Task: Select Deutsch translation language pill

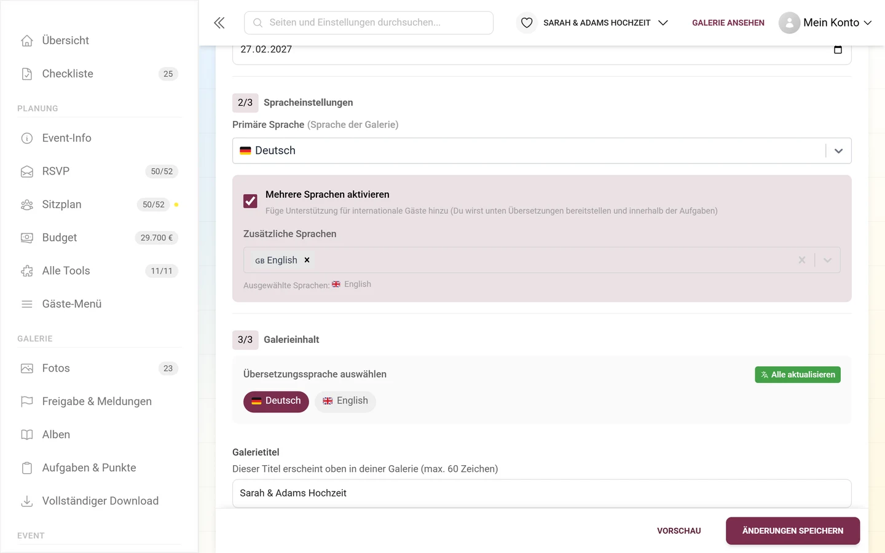Action: pyautogui.click(x=276, y=401)
